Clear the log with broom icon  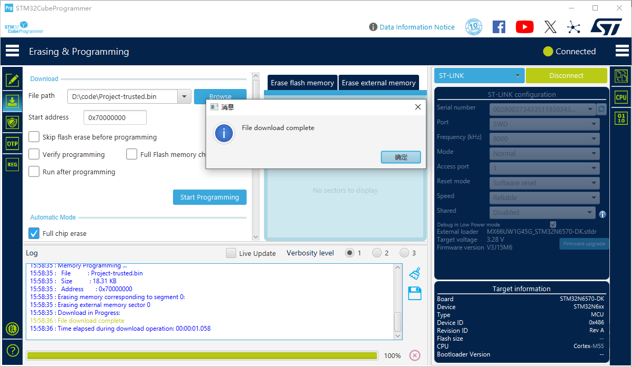415,274
